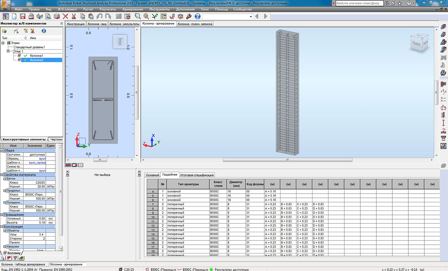Click Колонна - таблица армирования bottom tab

coord(23,264)
